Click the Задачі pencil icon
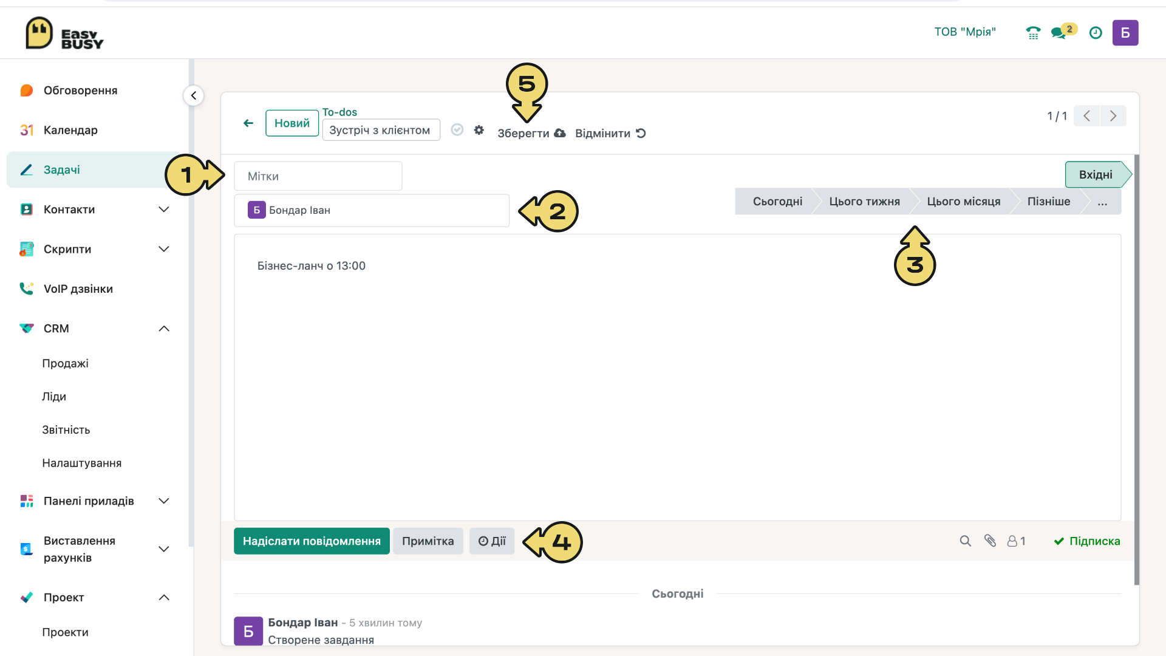Viewport: 1166px width, 656px height. pos(26,169)
